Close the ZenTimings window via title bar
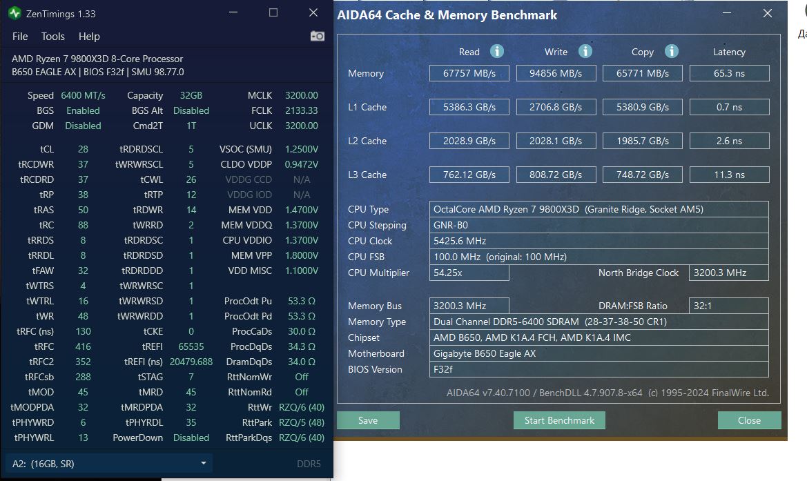The image size is (807, 481). [x=313, y=13]
